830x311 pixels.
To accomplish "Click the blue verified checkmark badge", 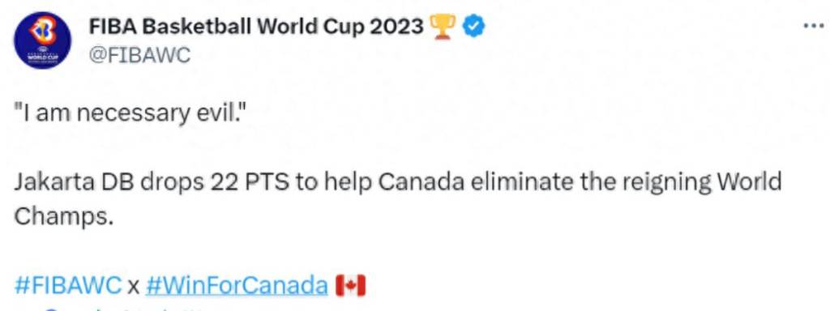I will 473,26.
